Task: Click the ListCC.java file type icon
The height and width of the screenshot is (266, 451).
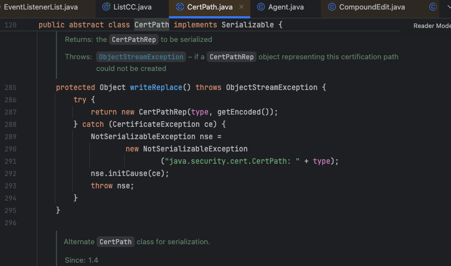Action: tap(107, 7)
